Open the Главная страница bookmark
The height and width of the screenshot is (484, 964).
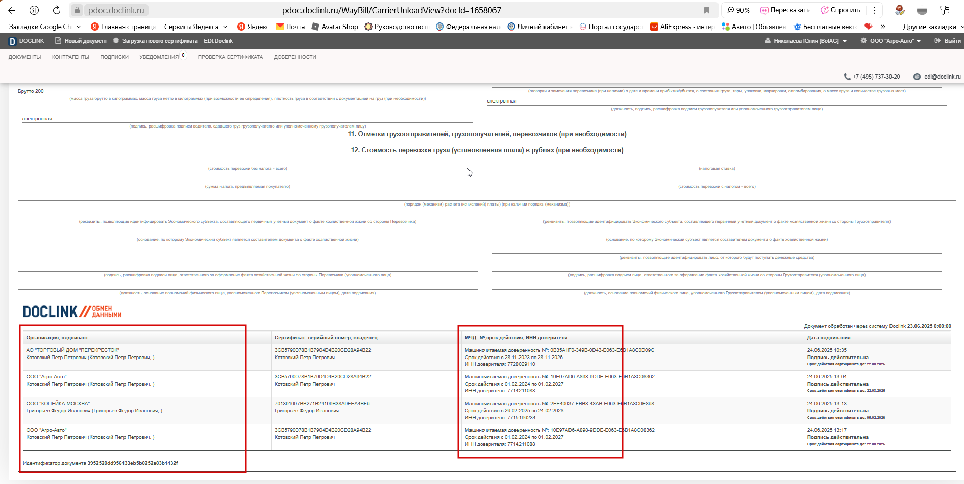[123, 27]
